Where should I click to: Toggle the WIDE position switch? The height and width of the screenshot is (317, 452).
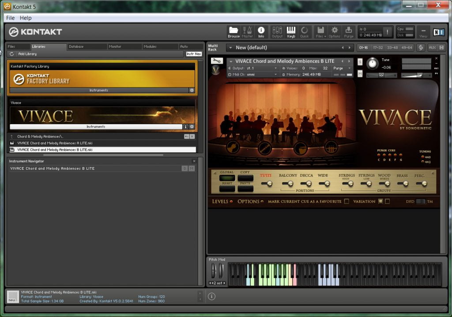[324, 183]
